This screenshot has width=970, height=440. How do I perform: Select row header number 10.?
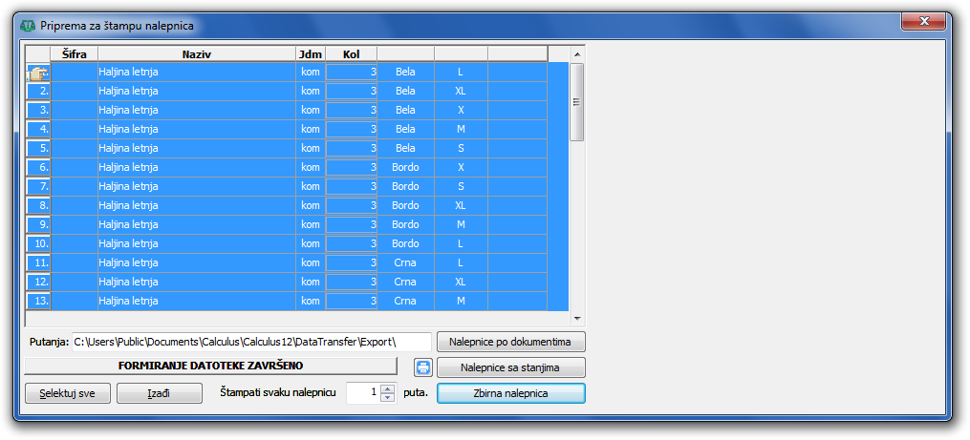tap(37, 244)
